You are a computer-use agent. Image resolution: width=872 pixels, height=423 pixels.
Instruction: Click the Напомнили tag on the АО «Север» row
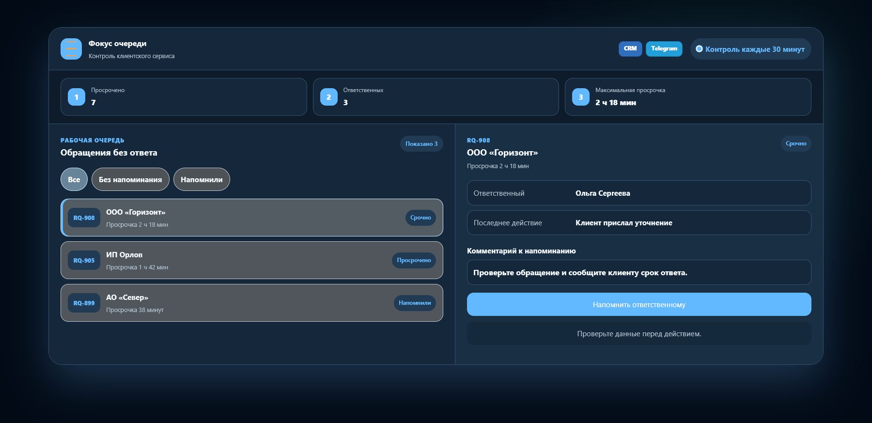coord(415,303)
